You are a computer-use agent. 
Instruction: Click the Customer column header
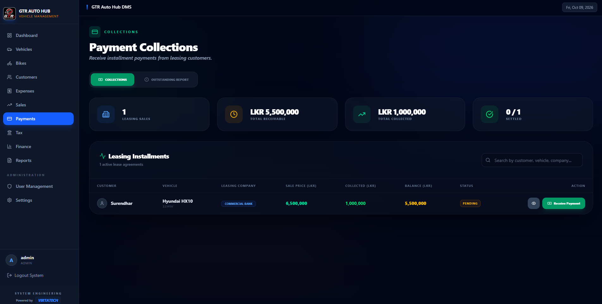pos(106,186)
